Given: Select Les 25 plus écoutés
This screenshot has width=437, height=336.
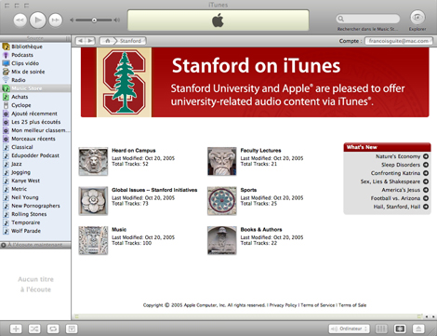Looking at the screenshot, I should coord(35,122).
